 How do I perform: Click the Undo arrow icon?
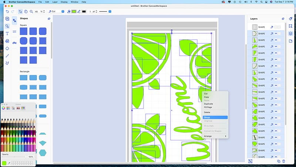pos(7,12)
